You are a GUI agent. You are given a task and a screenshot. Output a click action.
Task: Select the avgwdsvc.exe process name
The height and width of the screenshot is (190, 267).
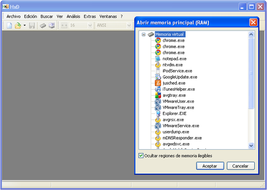pos(176,144)
